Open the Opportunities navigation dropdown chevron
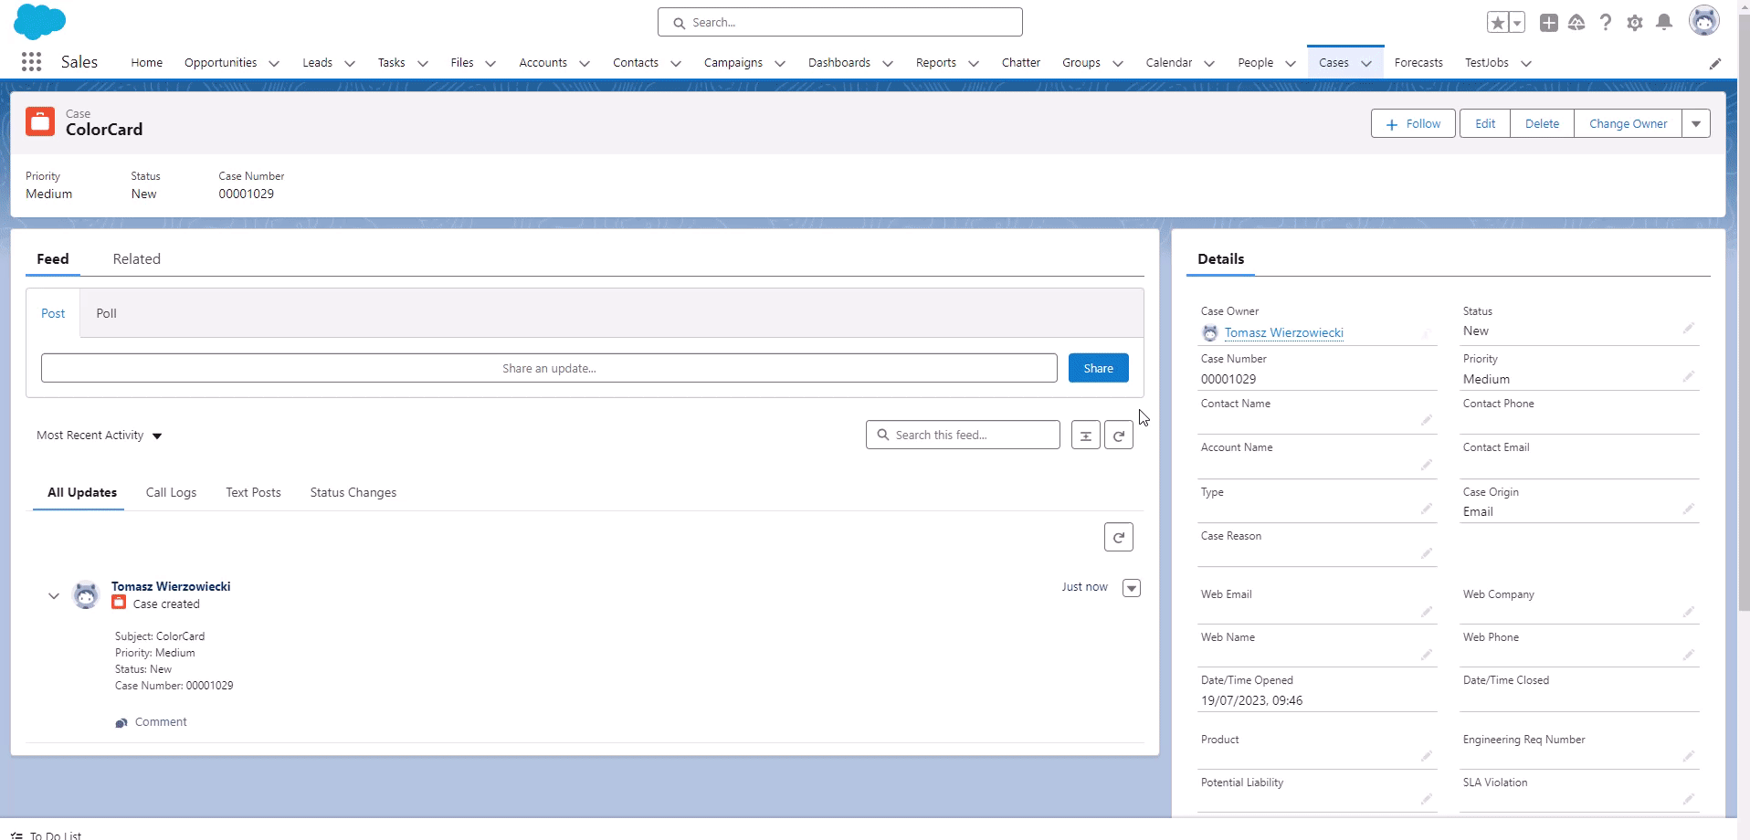 [x=274, y=63]
